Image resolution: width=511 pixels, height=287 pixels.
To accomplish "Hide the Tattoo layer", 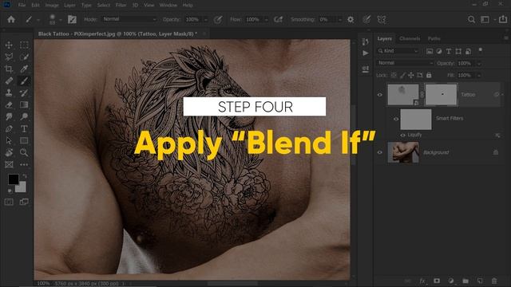I will (x=380, y=95).
